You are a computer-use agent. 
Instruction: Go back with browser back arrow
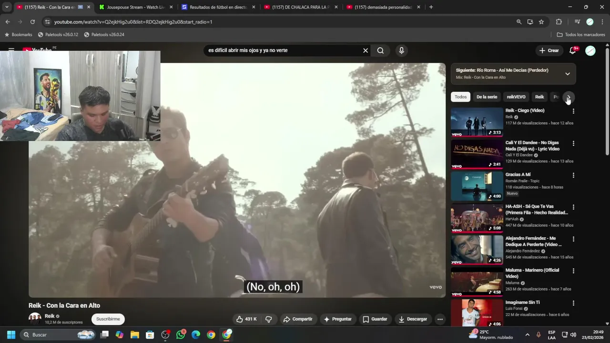click(x=8, y=22)
